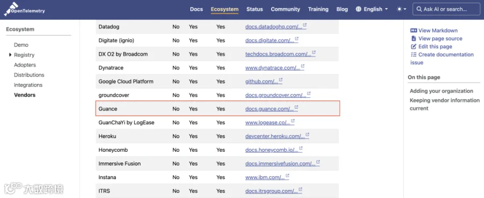
Task: Open the Docs menu item
Action: pyautogui.click(x=196, y=9)
